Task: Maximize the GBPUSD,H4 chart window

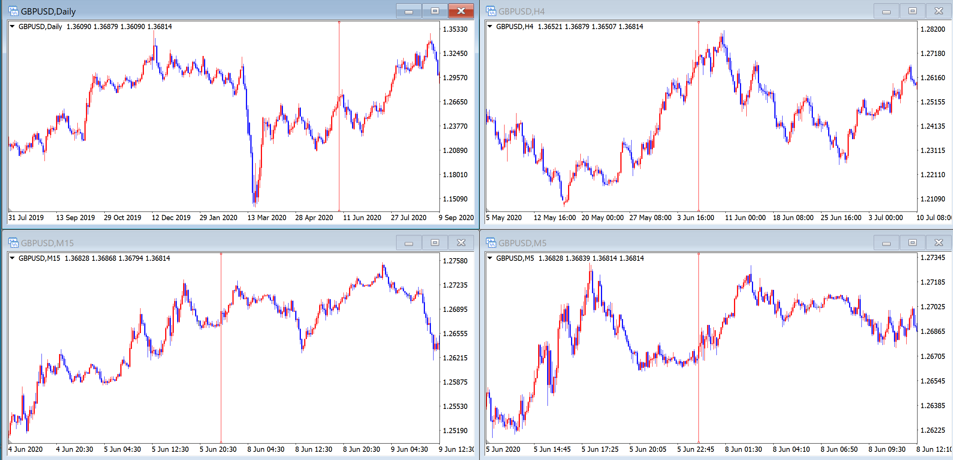Action: point(913,11)
